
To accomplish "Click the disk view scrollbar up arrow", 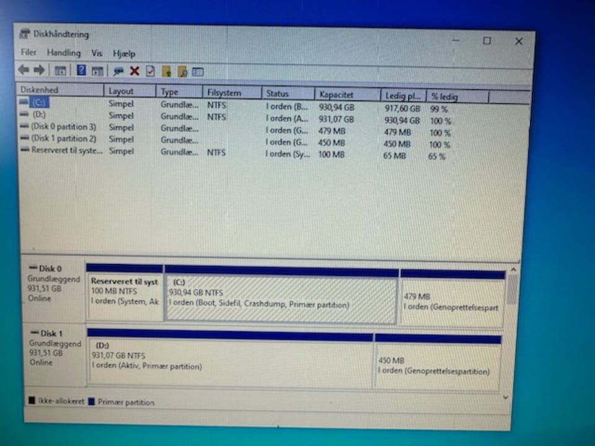I will [513, 269].
